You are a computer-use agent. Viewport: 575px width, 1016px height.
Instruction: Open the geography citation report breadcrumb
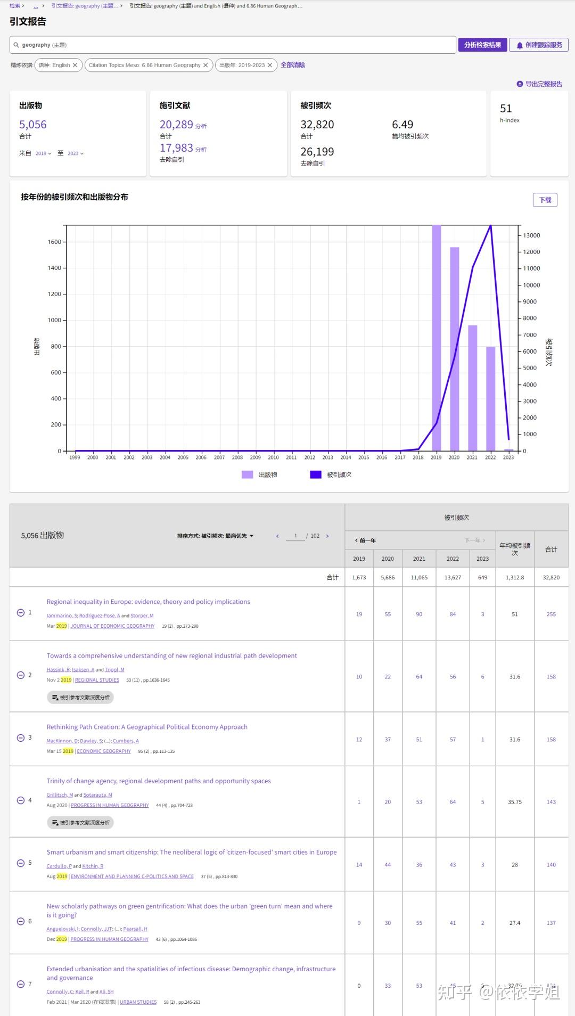coord(85,6)
